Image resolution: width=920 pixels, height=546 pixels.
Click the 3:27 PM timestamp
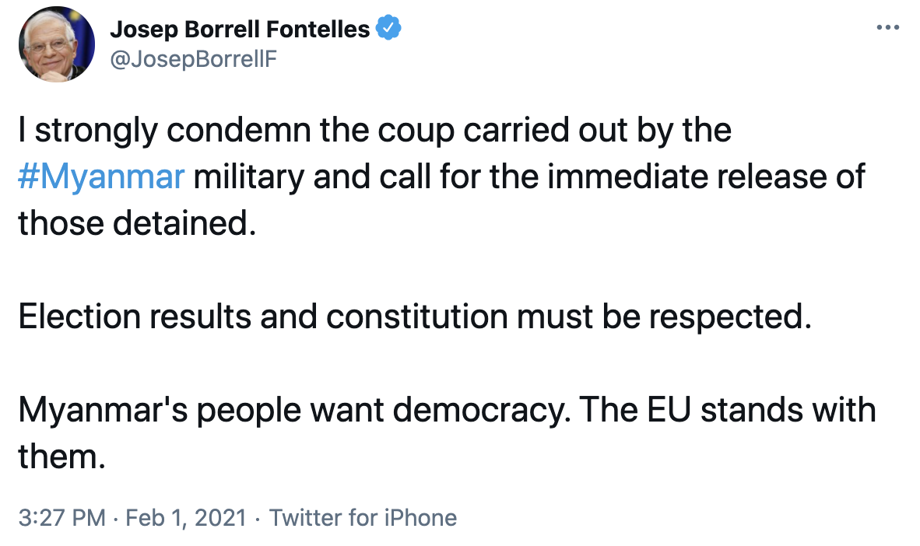(61, 518)
